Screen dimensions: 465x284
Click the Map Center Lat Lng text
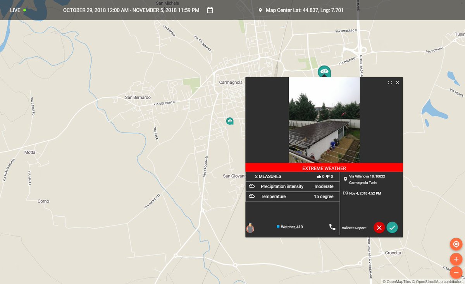[305, 10]
